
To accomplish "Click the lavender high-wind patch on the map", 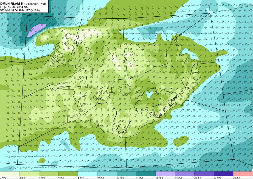I will click(36, 30).
